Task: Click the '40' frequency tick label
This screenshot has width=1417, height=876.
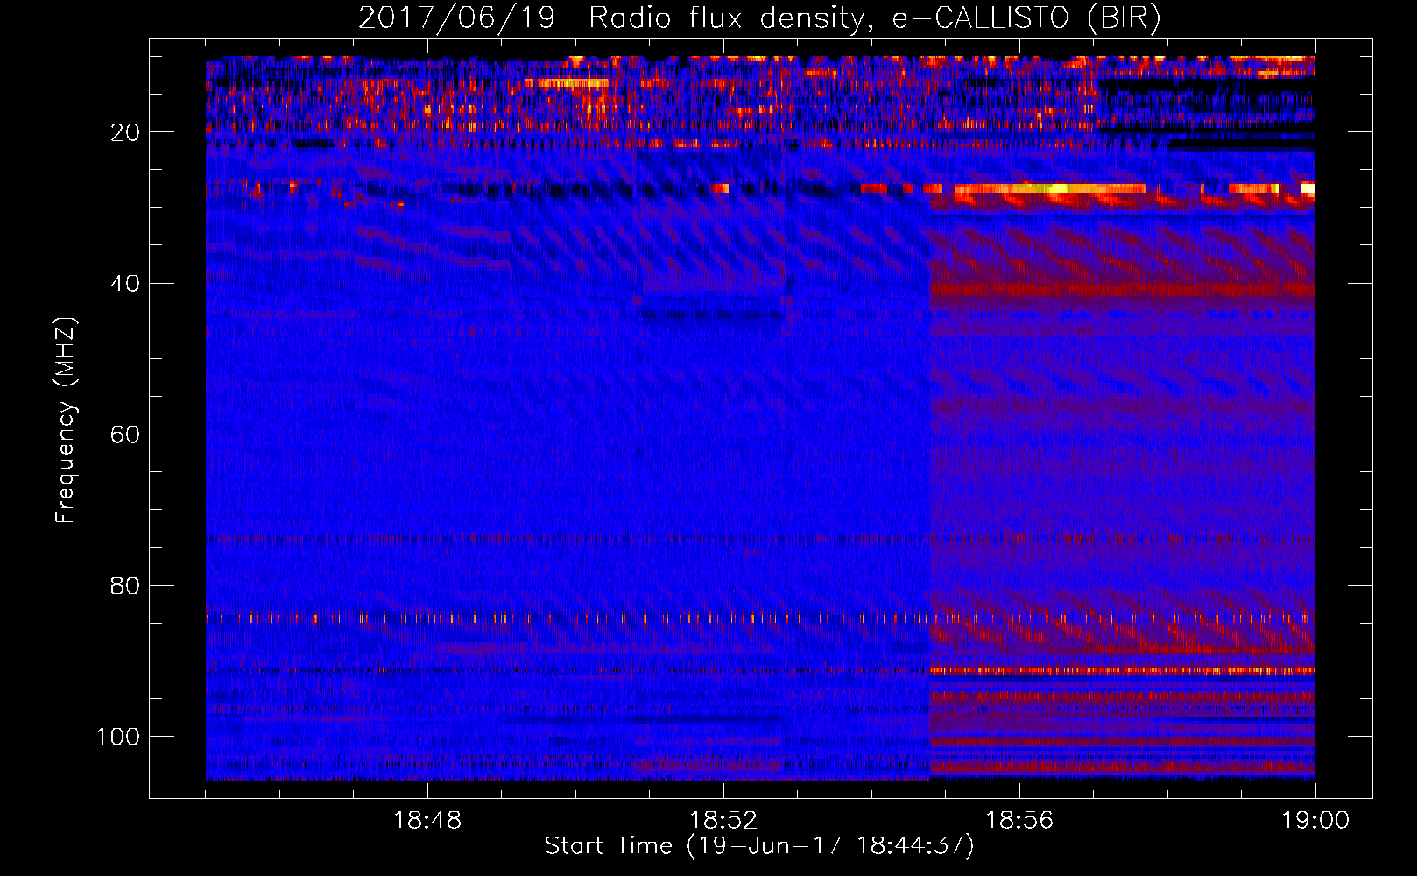Action: [126, 283]
